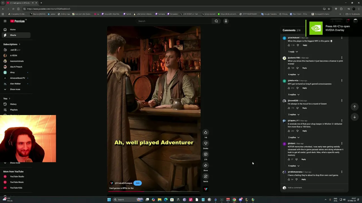
Task: Click the Add a comment field
Action: [x=315, y=188]
